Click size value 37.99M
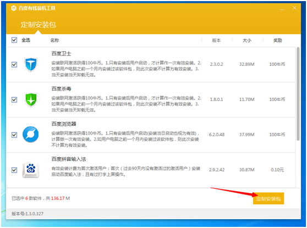 tap(246, 135)
